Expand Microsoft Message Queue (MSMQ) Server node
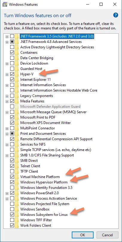This screenshot has height=242, width=122. click(x=7, y=112)
